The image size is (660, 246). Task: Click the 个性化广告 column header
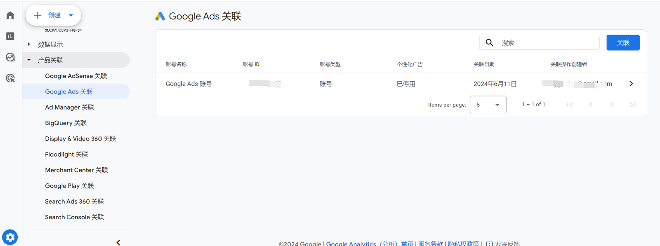(x=410, y=64)
